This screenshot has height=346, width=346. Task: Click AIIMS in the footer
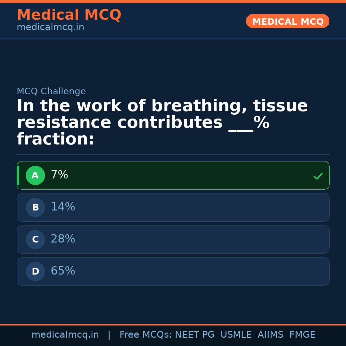270,335
